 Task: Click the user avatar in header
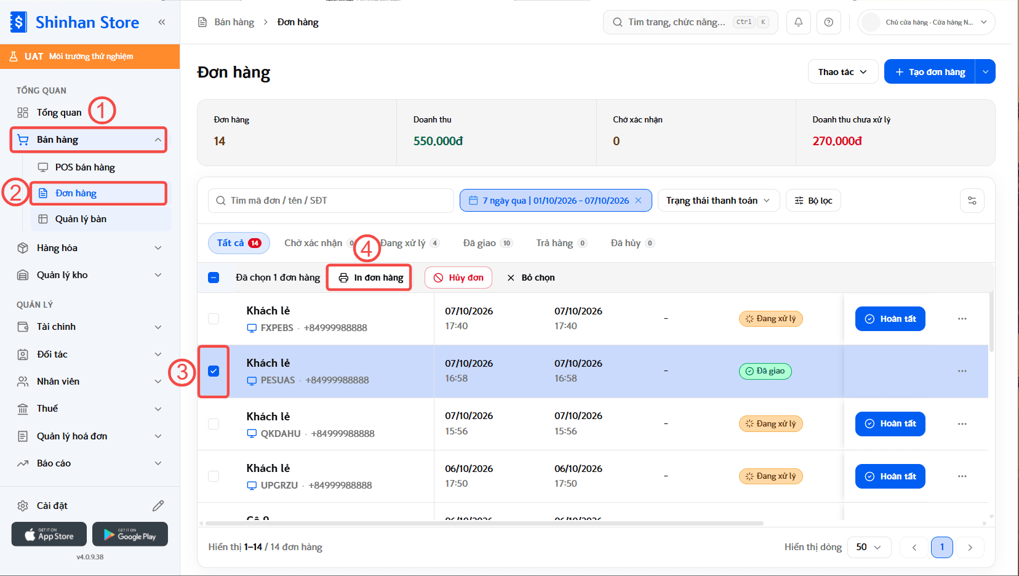click(871, 22)
